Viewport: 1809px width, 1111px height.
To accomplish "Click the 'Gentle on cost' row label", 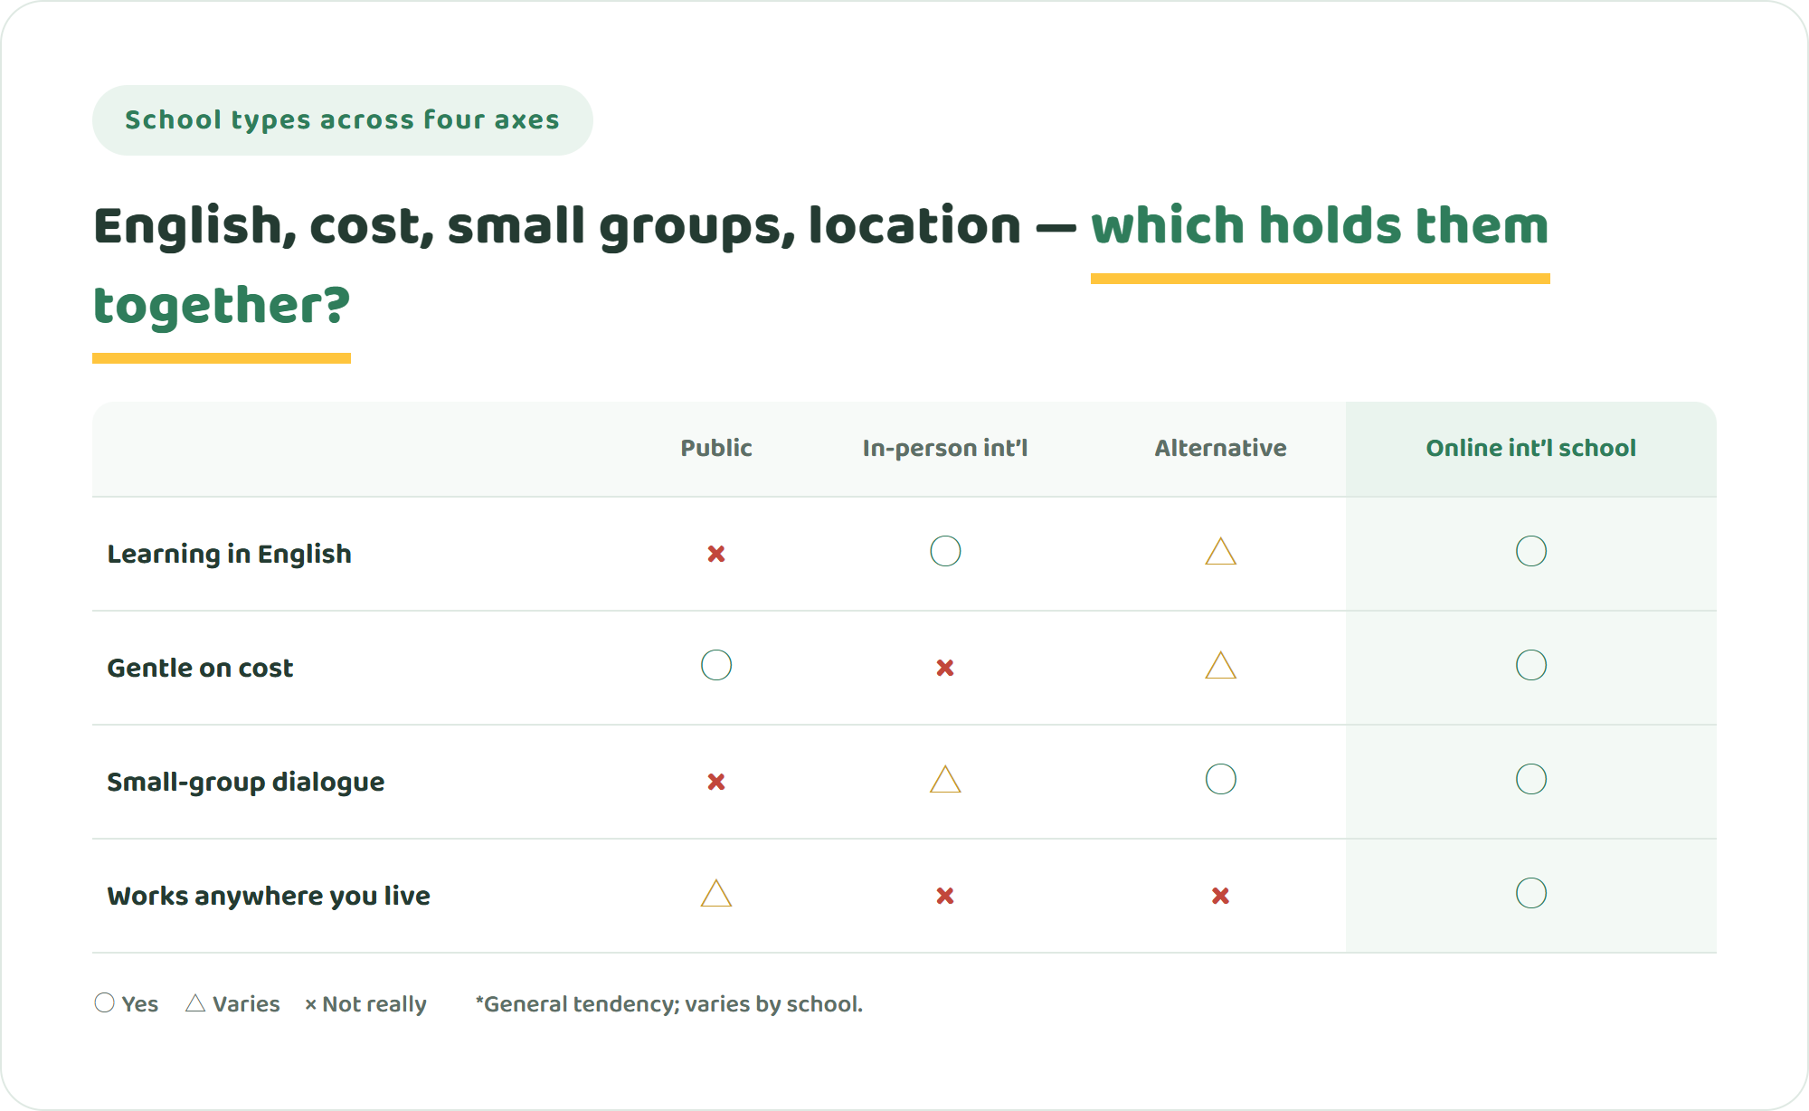I will (200, 668).
